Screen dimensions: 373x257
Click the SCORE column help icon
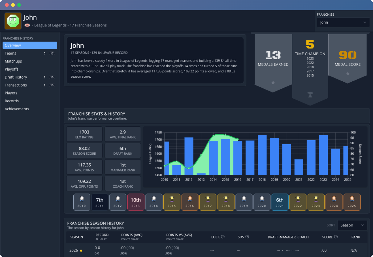click(336, 237)
